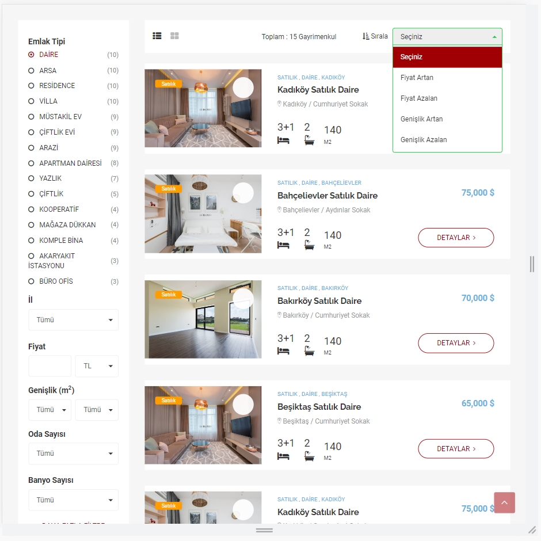This screenshot has height=541, width=541.
Task: Switch to grid view layout icon
Action: (x=174, y=36)
